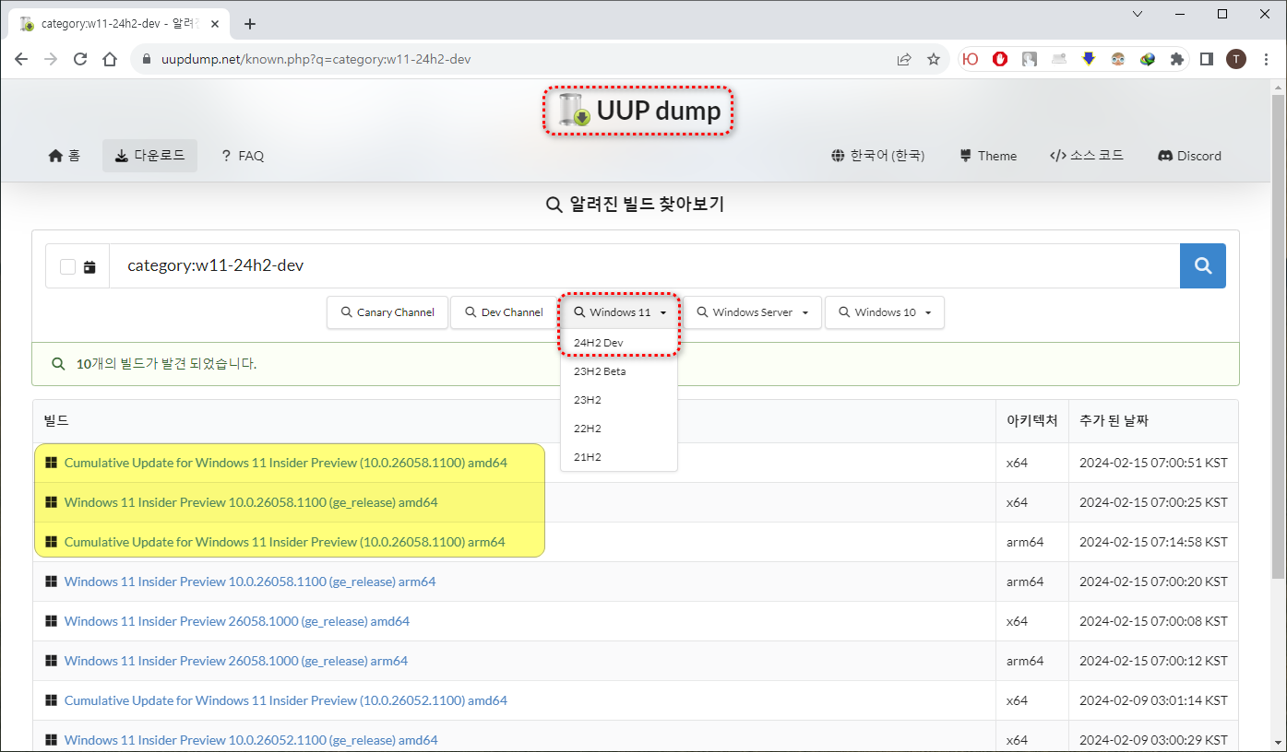The width and height of the screenshot is (1287, 752).
Task: Click the browser back arrow
Action: click(x=21, y=59)
